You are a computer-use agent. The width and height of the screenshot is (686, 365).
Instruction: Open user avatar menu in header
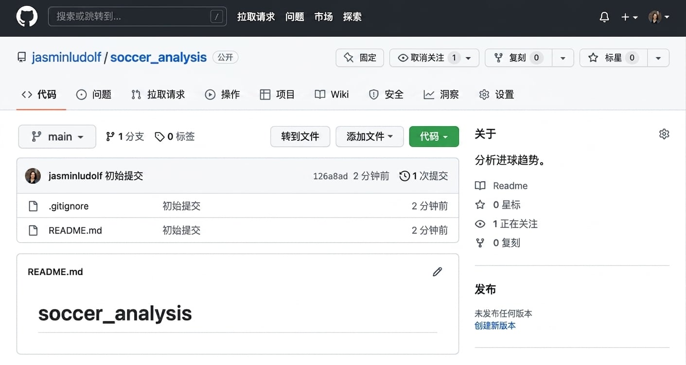click(x=659, y=17)
